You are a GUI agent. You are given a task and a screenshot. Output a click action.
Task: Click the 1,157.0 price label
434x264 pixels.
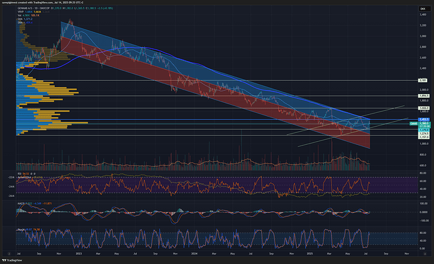coord(424,137)
